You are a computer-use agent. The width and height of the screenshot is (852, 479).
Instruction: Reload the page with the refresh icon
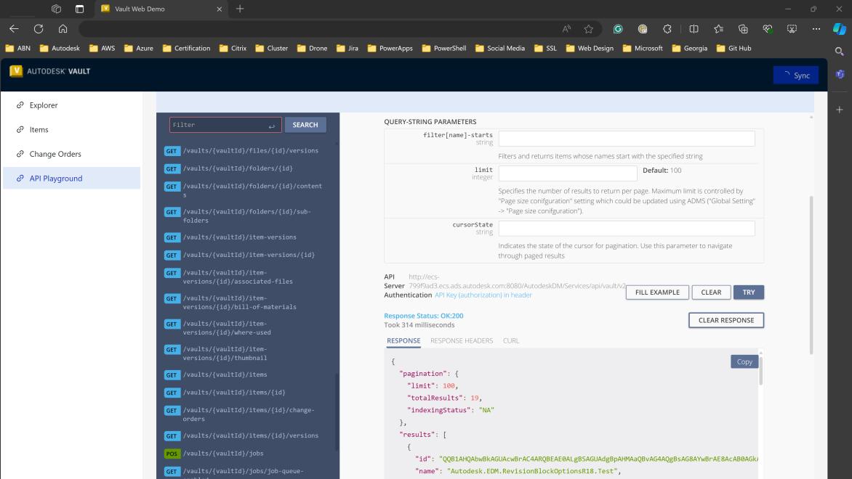39,29
